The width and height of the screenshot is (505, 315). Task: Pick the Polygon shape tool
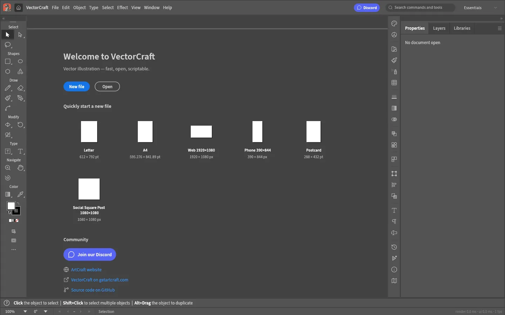(x=8, y=71)
